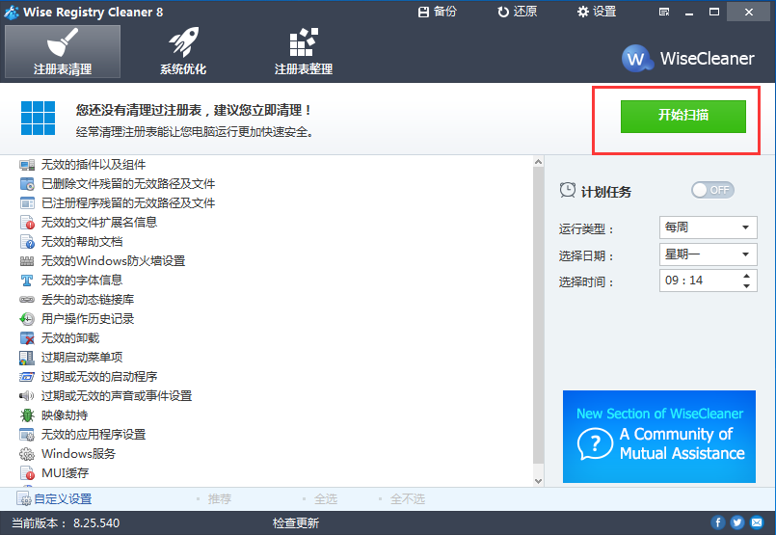Select the 无效的插件以及组件 text row
This screenshot has width=776, height=535.
[94, 164]
